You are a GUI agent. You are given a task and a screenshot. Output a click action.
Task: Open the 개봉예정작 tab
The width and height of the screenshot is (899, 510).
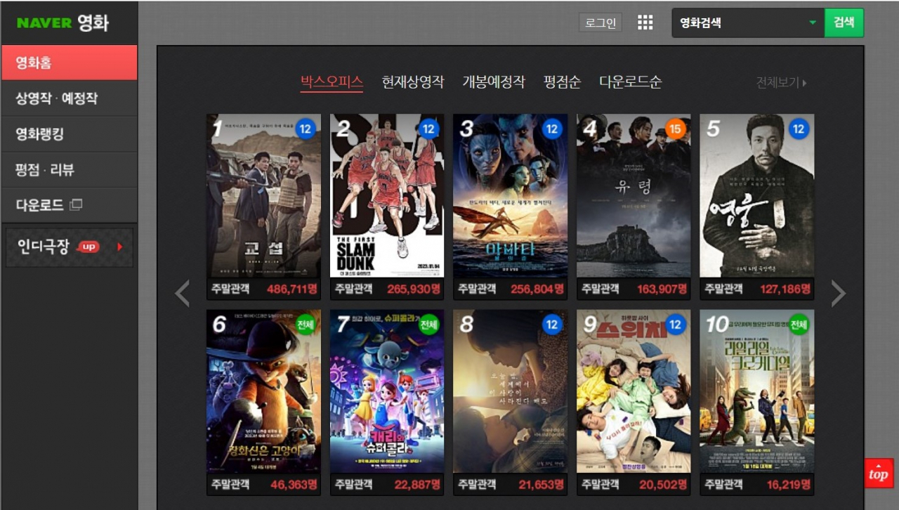pos(494,82)
